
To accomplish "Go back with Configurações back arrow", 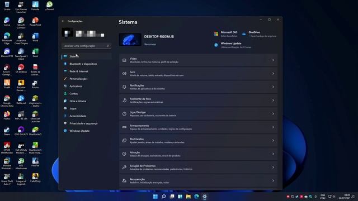I will [x=63, y=21].
